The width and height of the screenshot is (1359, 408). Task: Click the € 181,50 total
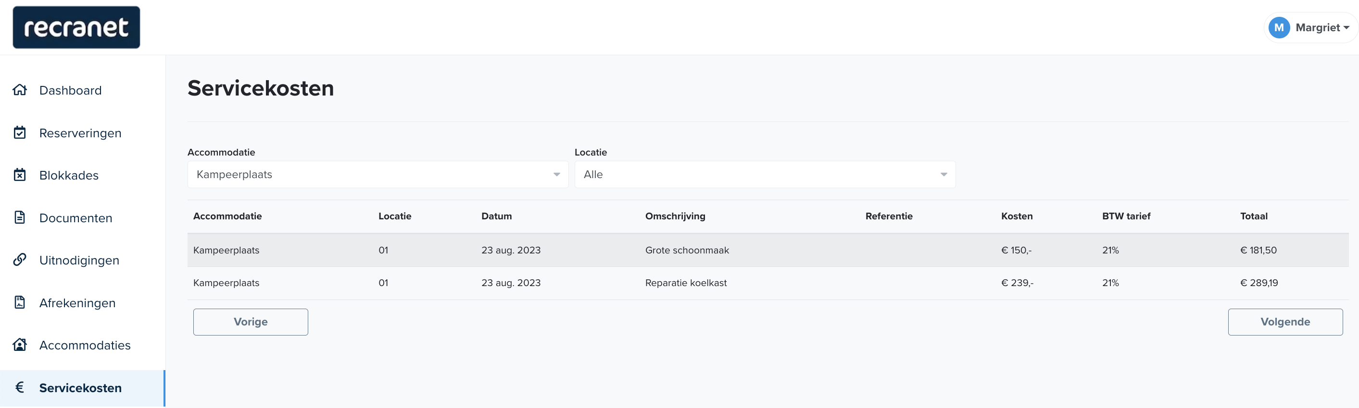pyautogui.click(x=1258, y=250)
